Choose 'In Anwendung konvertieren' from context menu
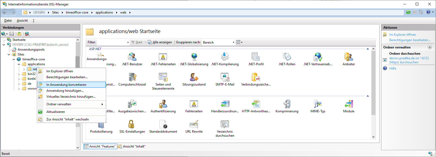Image resolution: width=436 pixels, height=157 pixels. coord(71,85)
